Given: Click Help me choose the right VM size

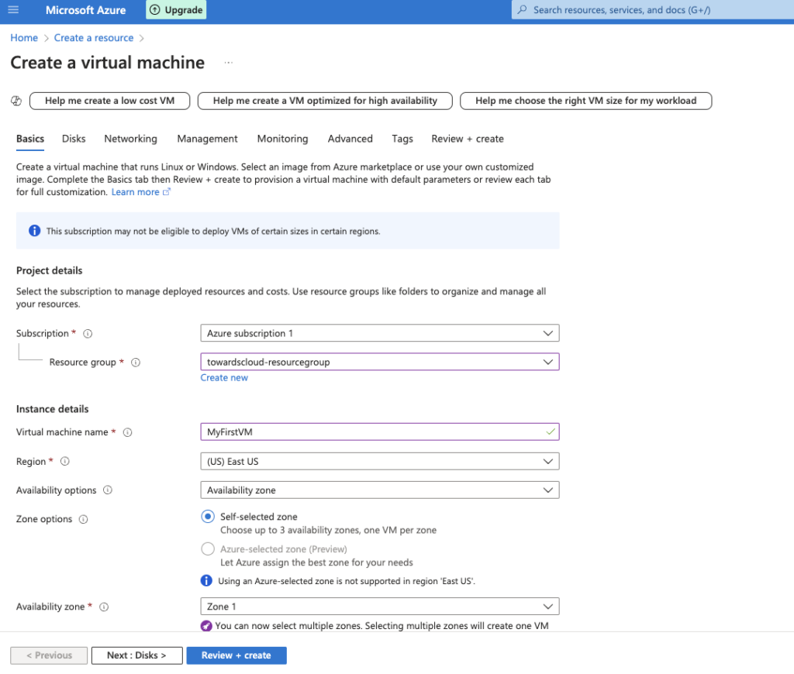Looking at the screenshot, I should click(x=586, y=101).
